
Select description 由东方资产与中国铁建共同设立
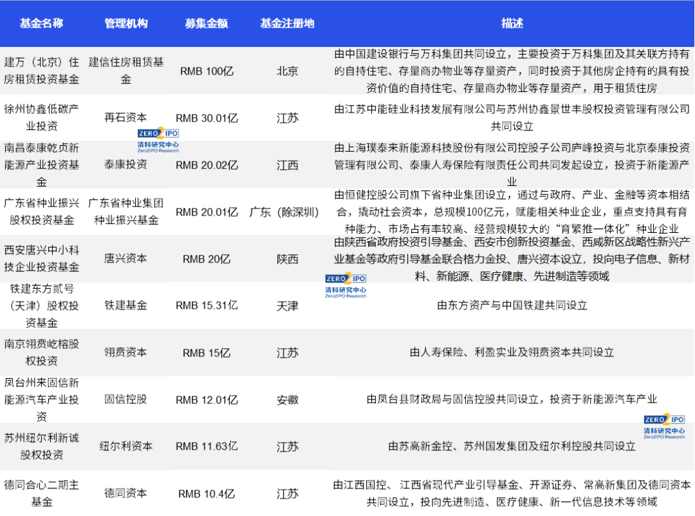[512, 305]
